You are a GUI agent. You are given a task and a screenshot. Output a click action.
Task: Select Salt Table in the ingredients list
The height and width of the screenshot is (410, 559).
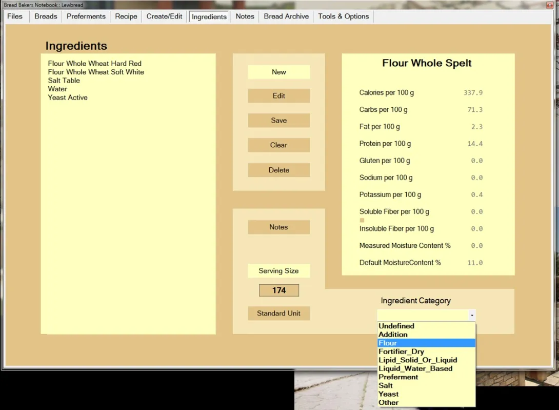click(64, 81)
